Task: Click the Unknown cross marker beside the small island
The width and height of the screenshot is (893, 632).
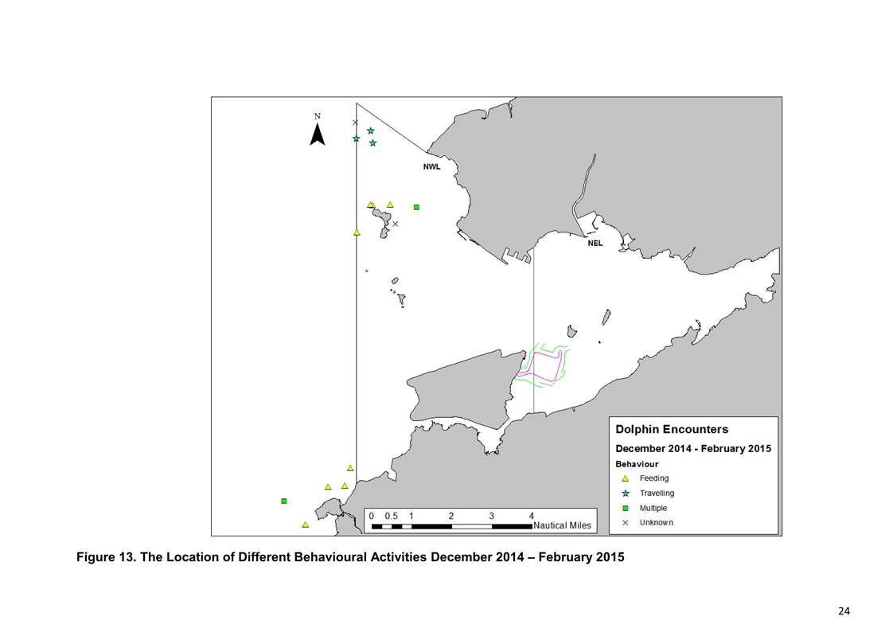Action: click(396, 224)
